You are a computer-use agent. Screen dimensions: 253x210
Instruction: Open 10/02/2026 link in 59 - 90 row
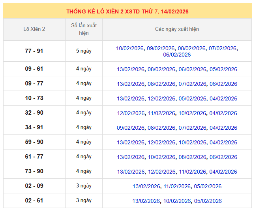(x=192, y=142)
